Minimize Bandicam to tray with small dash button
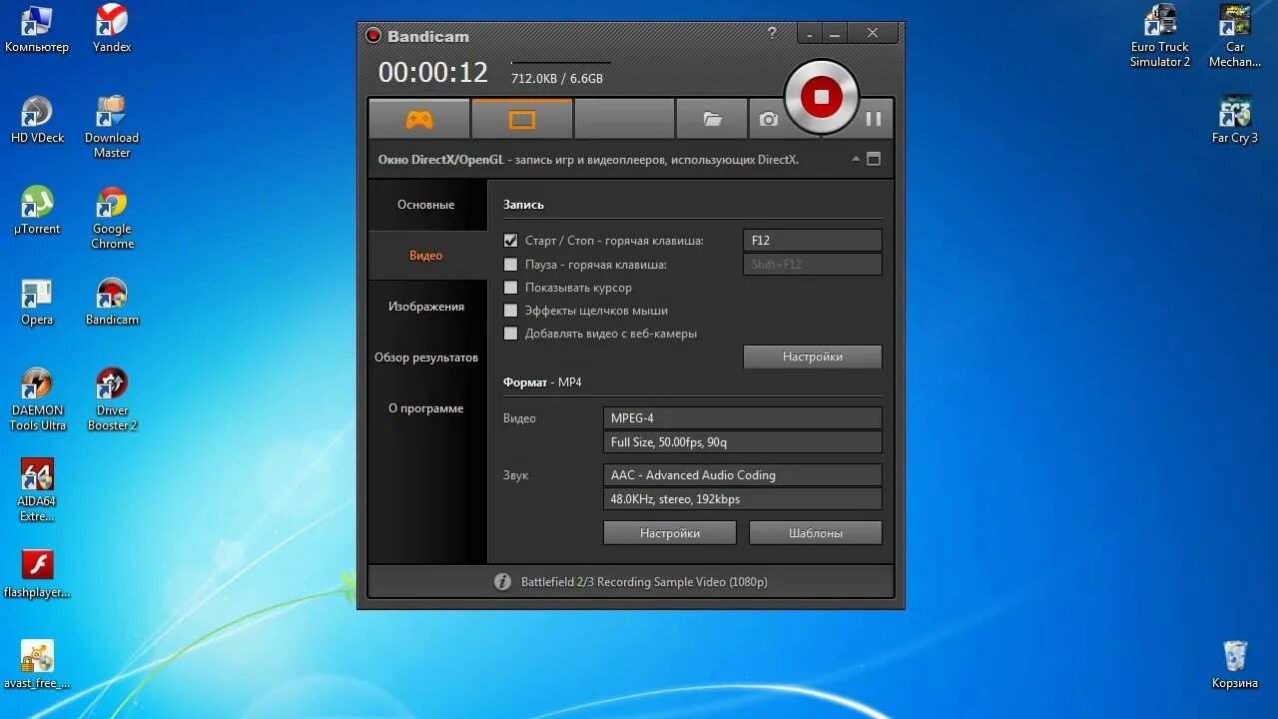Viewport: 1278px width, 719px height. (811, 34)
